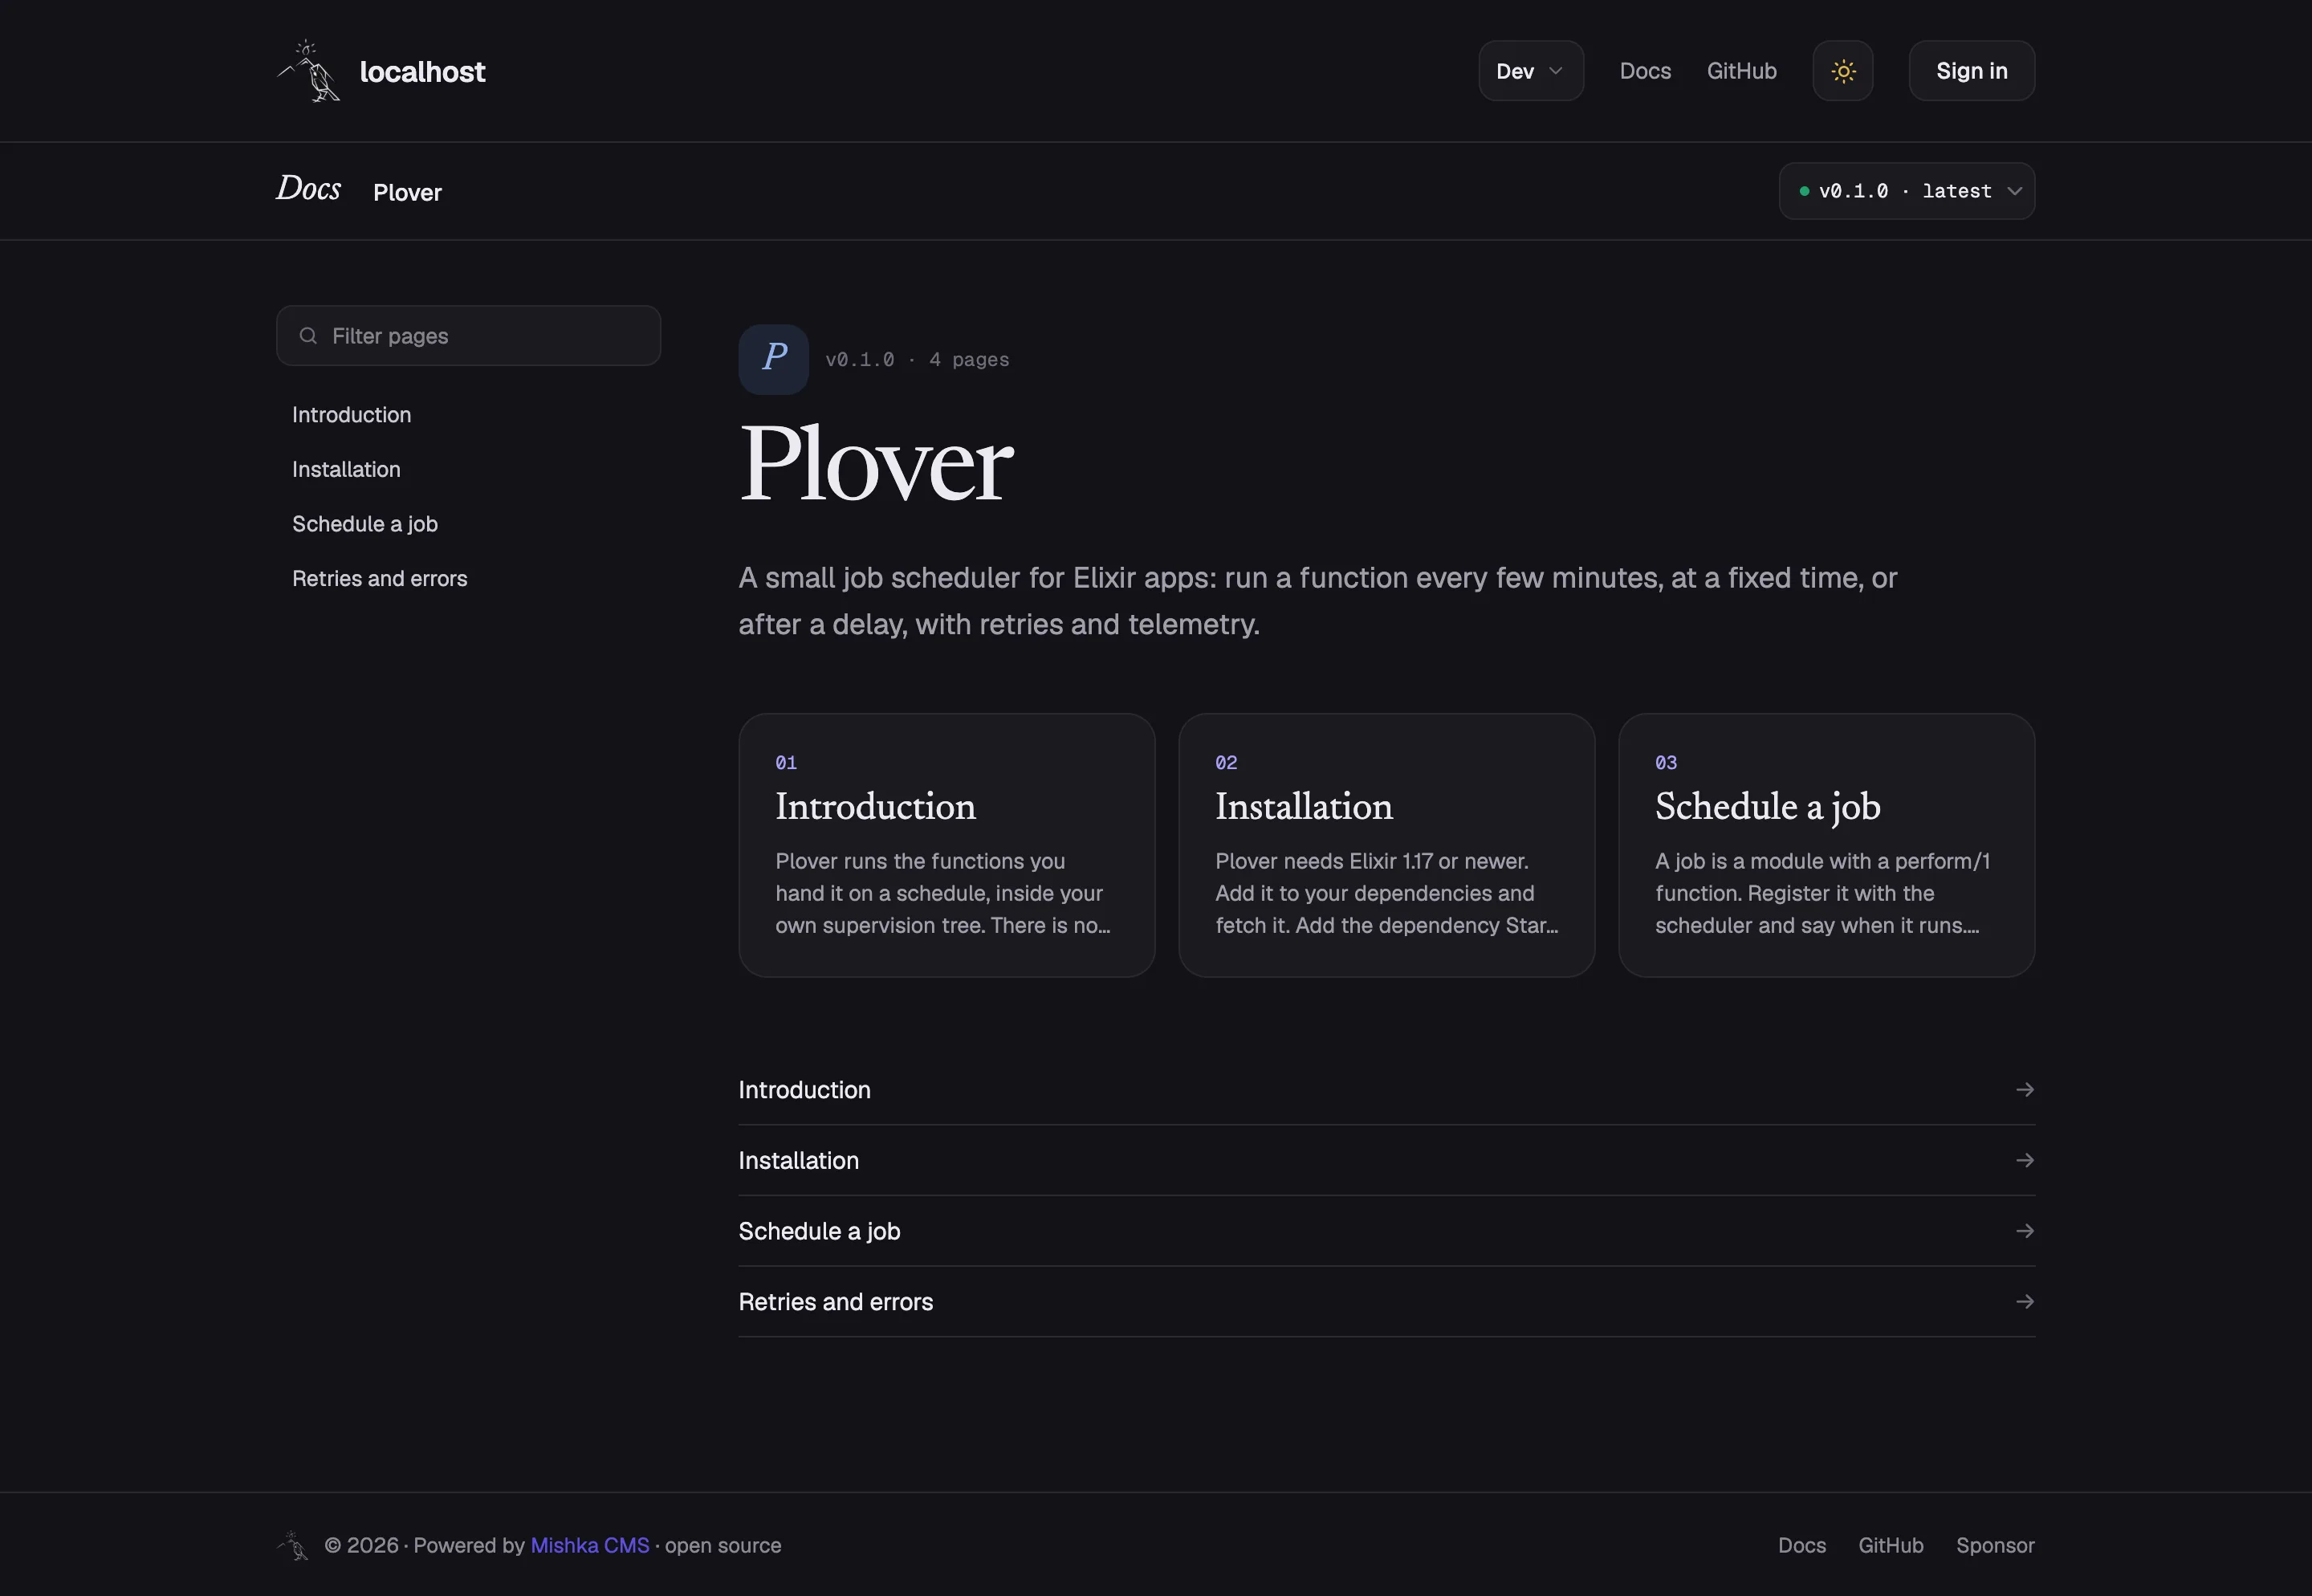Click the localhost site title
Screen dimensions: 2312x1596
tap(422, 72)
